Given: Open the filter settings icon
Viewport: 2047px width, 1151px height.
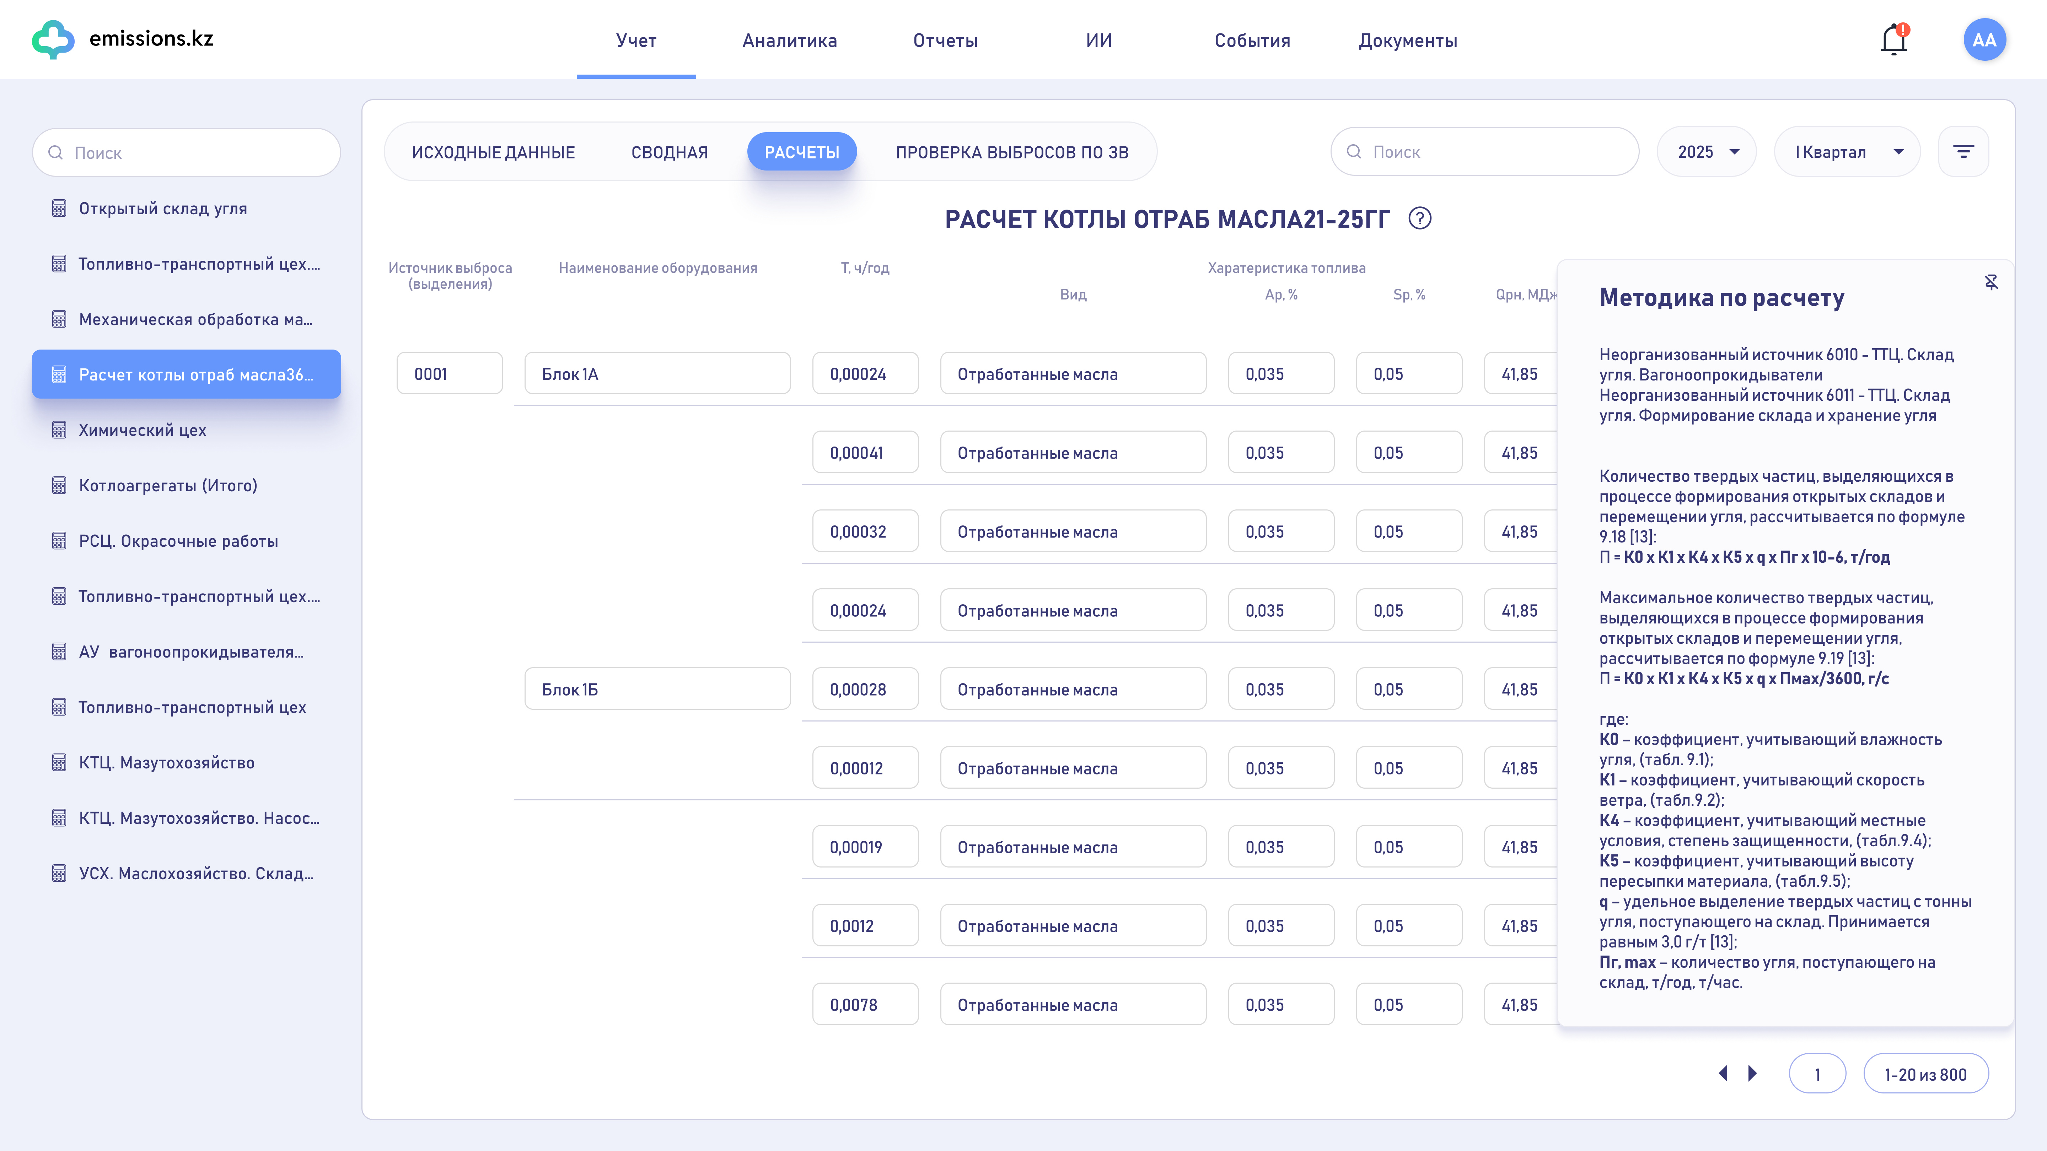Looking at the screenshot, I should pos(1963,152).
